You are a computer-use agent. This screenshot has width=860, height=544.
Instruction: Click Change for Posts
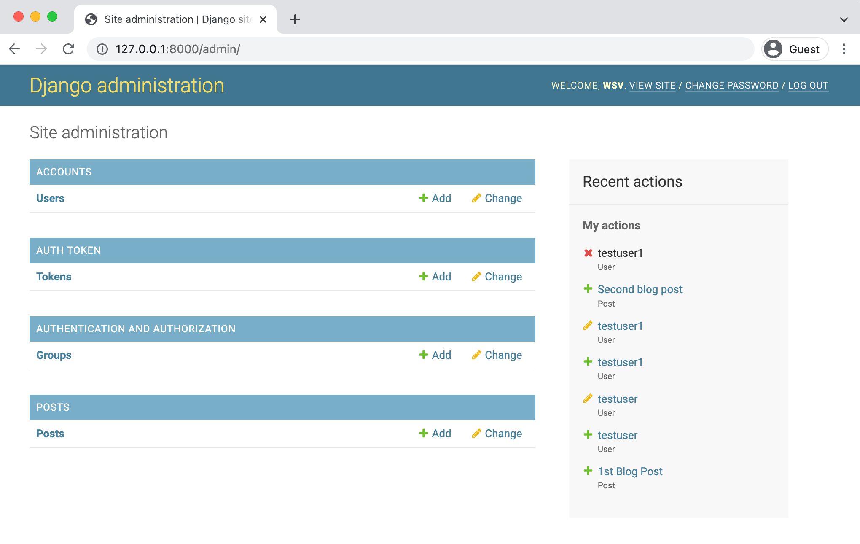(497, 434)
